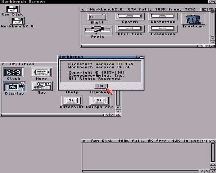Launch the Say speech utility
This screenshot has height=173, width=216.
coord(42,86)
